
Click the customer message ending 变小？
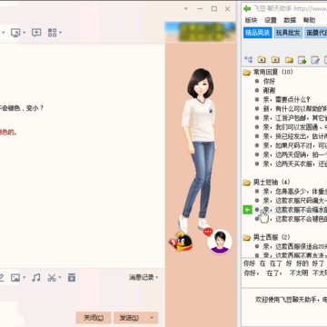[22, 108]
